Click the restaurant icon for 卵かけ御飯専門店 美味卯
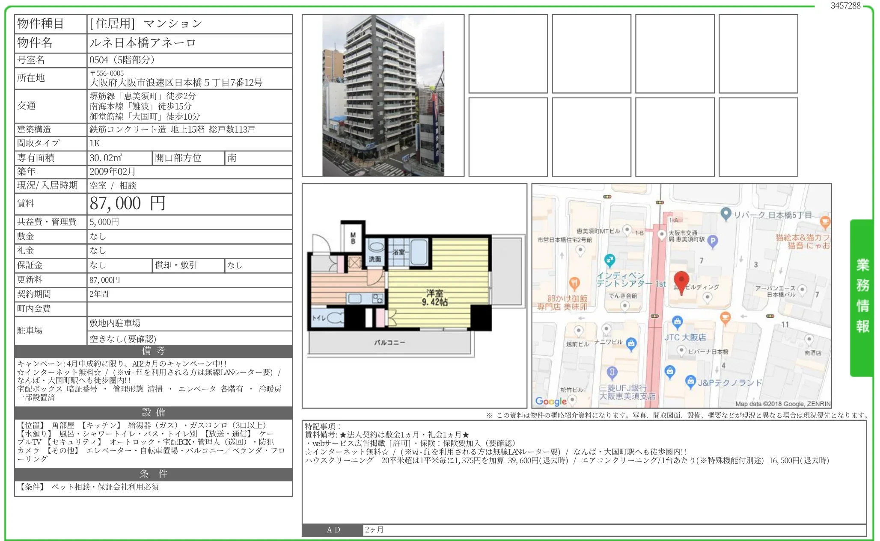 point(575,282)
